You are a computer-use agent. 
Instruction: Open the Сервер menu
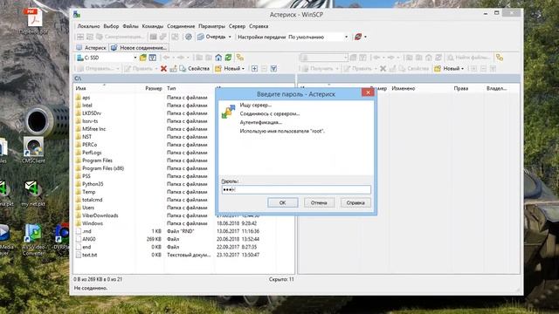tap(237, 26)
